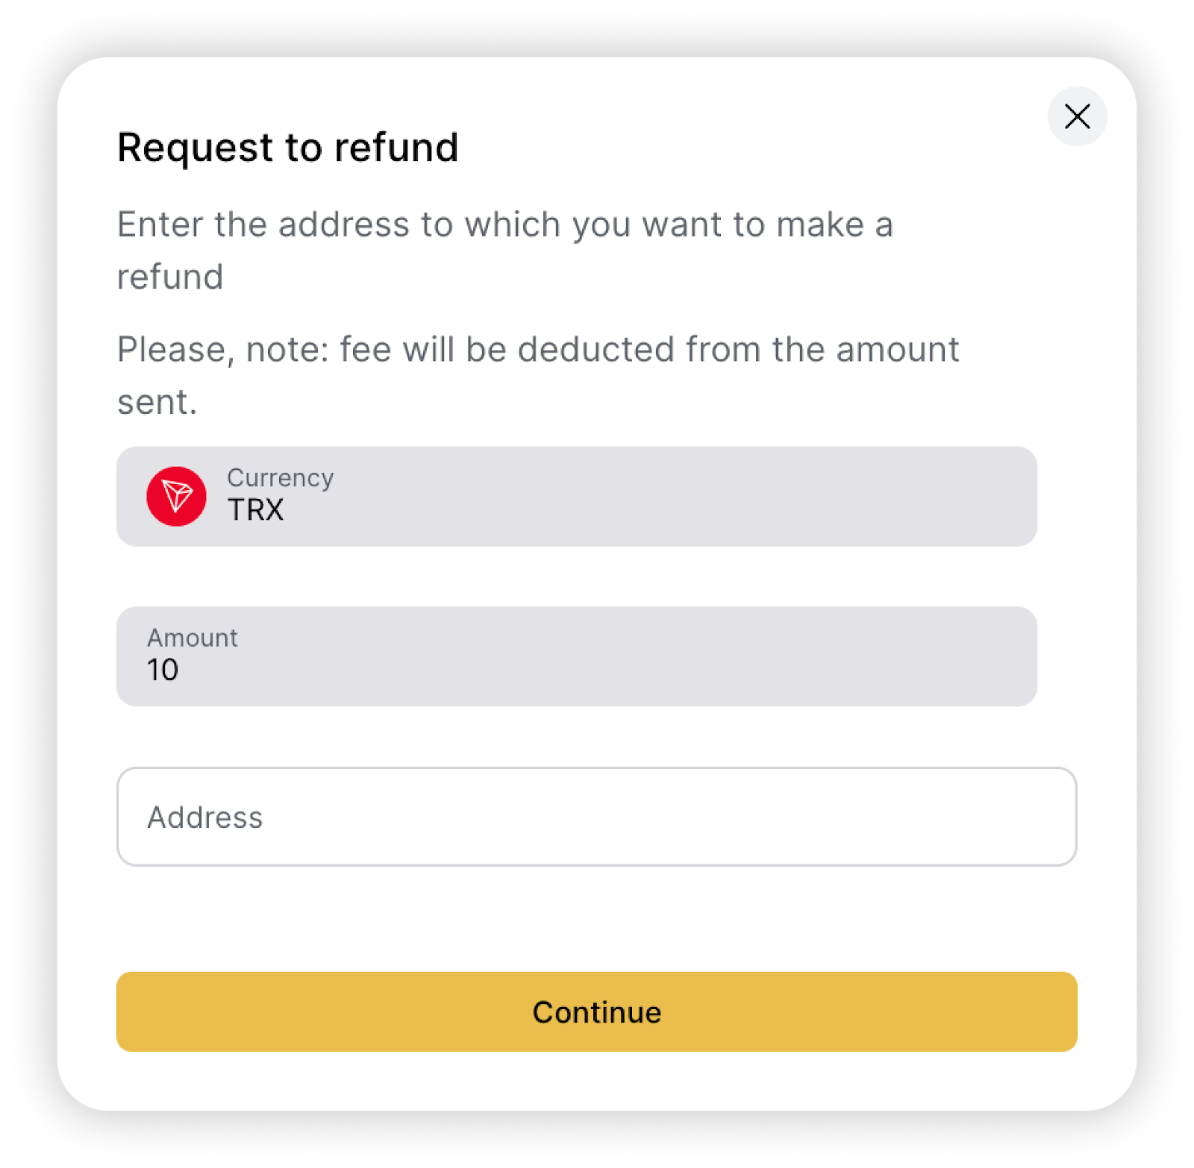Click the right end of the Amount field

[1000, 656]
